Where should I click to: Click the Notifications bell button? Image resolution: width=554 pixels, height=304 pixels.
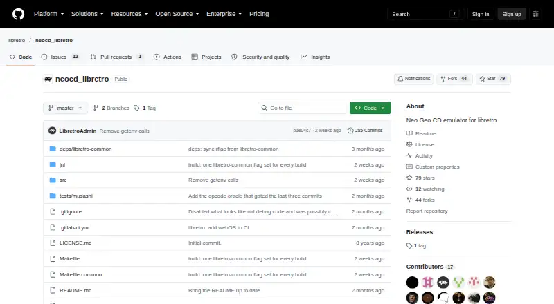[413, 79]
